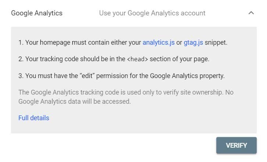The image size is (267, 162).
Task: Open the analytics.js link
Action: (158, 43)
